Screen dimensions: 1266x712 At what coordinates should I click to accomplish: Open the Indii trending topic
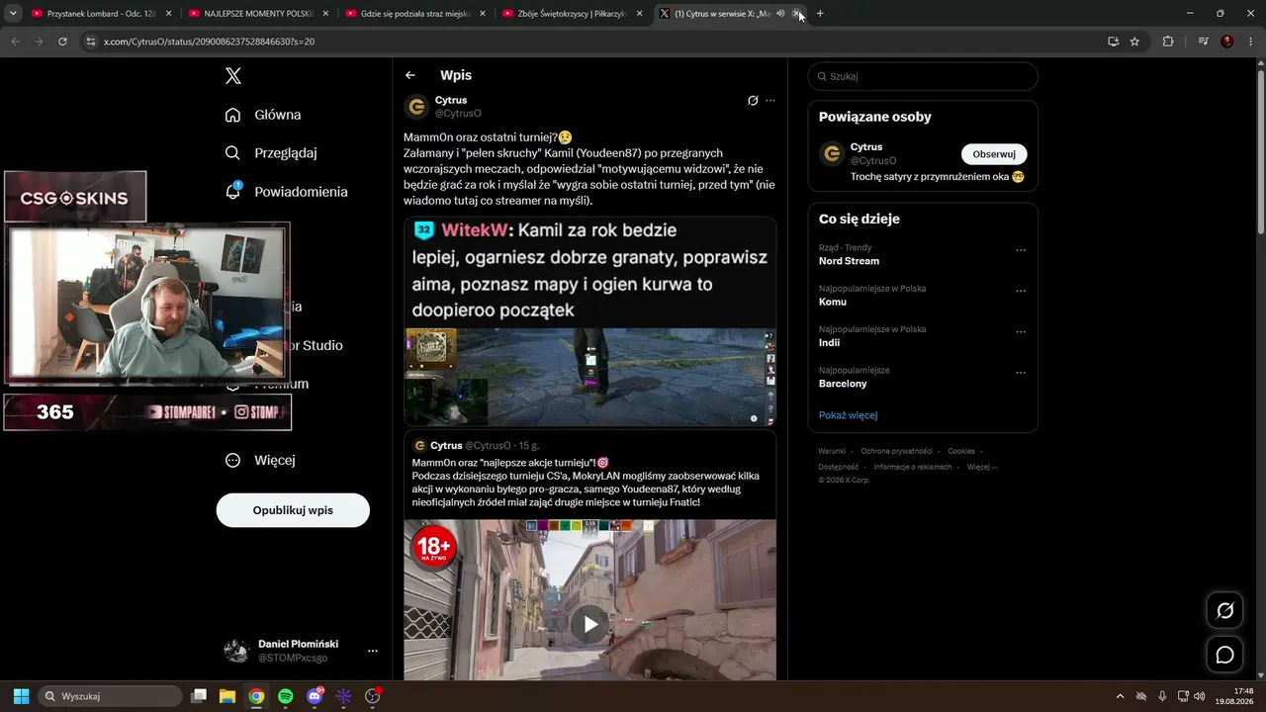point(829,343)
